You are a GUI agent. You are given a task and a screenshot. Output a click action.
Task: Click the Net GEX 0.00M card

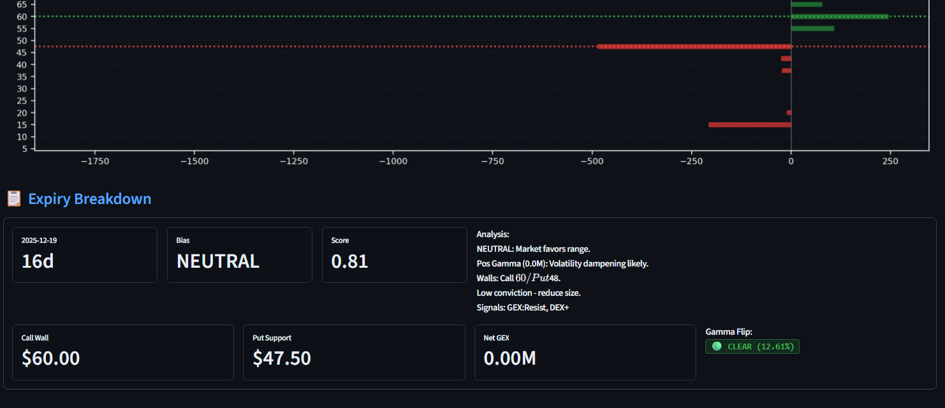(x=585, y=353)
